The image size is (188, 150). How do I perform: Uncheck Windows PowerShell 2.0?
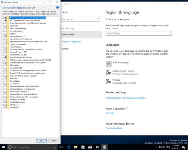coord(6,91)
